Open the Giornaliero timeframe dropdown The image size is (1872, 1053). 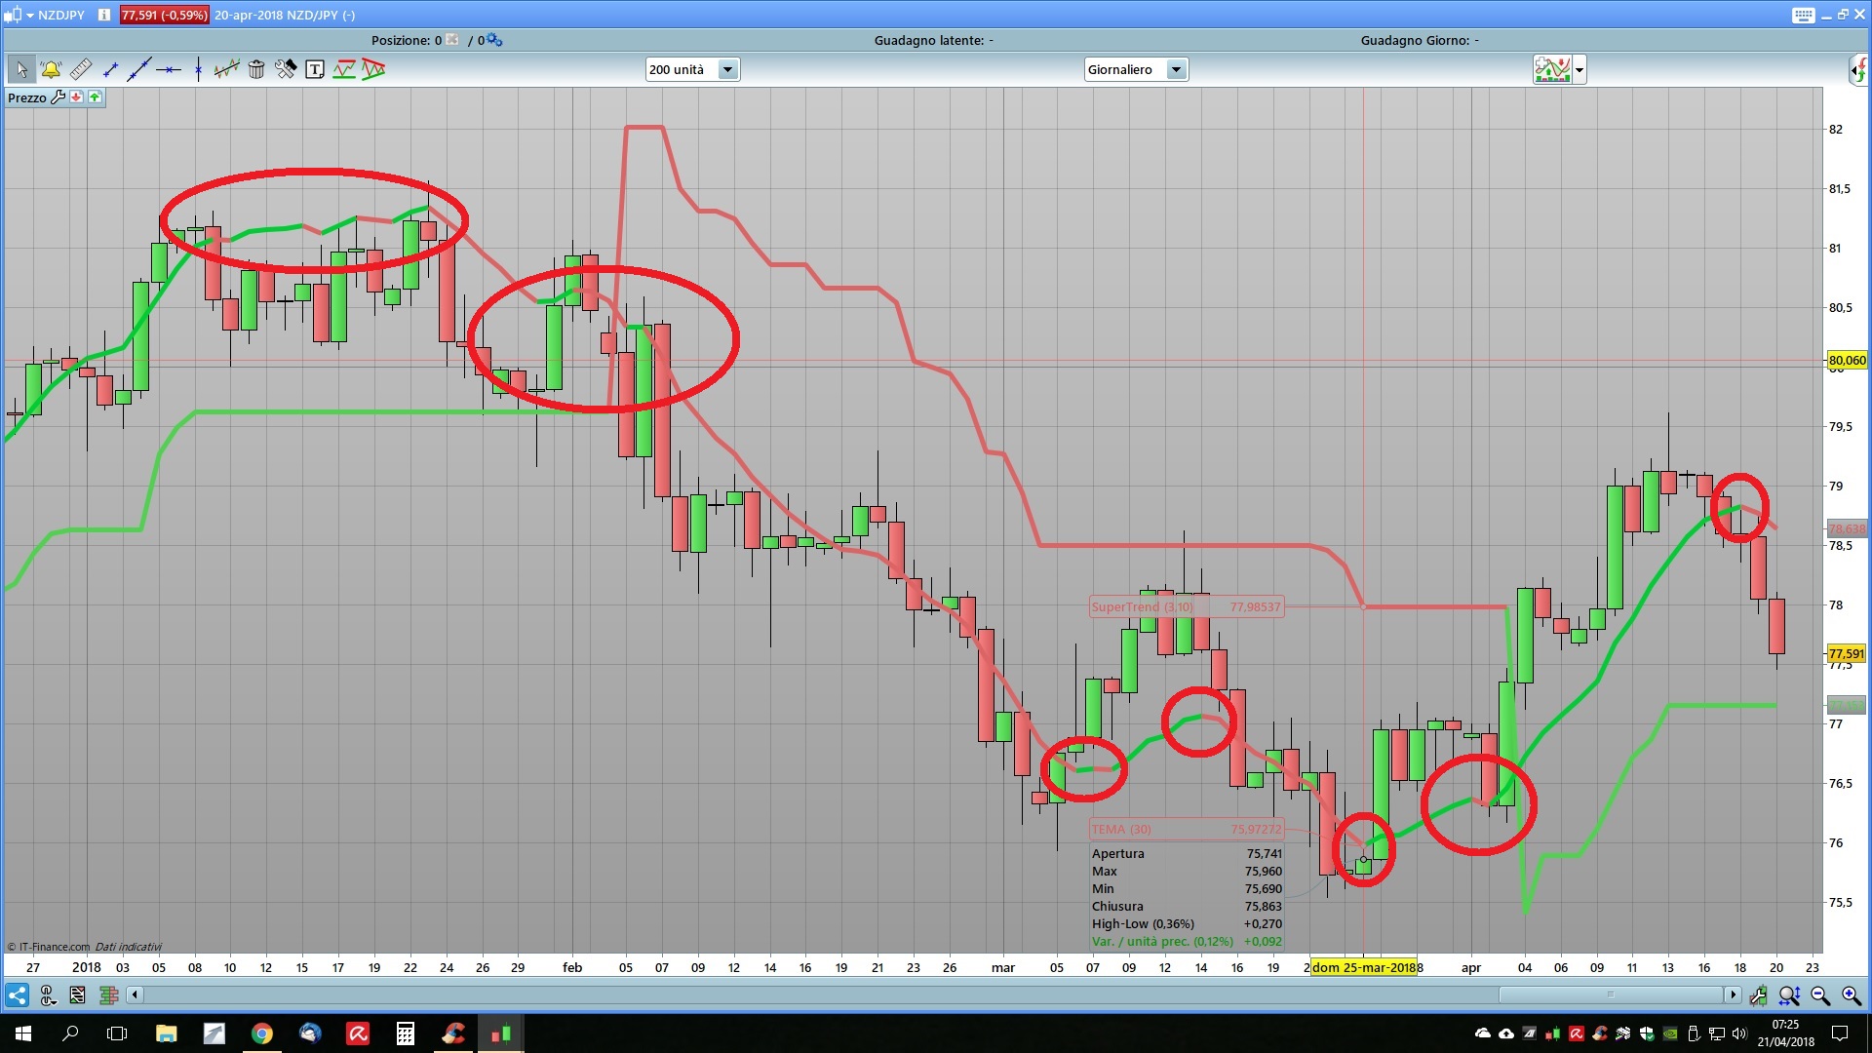pos(1176,69)
